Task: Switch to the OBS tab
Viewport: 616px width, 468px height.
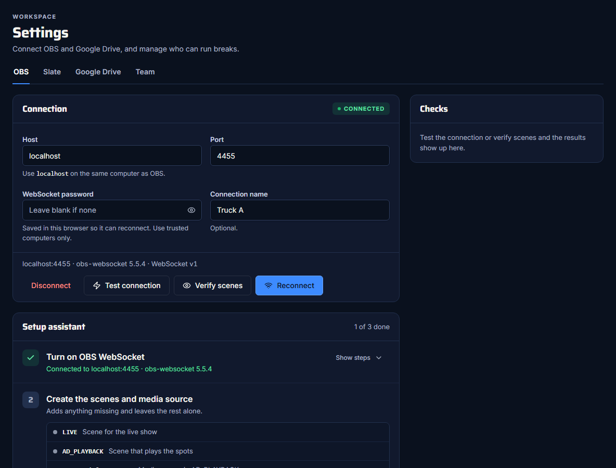Action: tap(21, 72)
